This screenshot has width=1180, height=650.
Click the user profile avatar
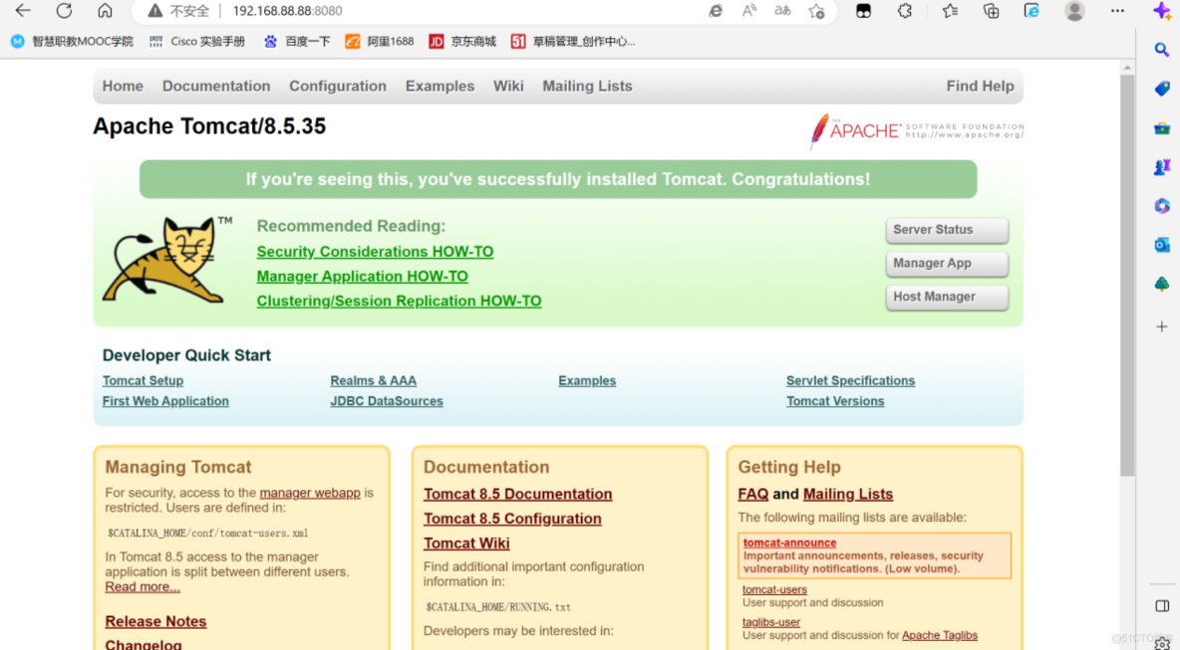(x=1074, y=11)
